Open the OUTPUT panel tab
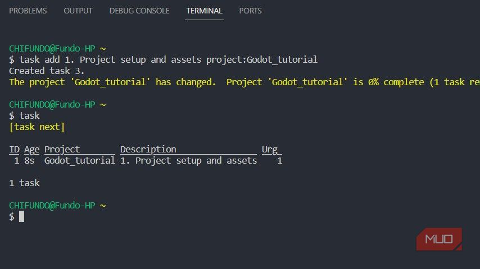 pos(78,11)
